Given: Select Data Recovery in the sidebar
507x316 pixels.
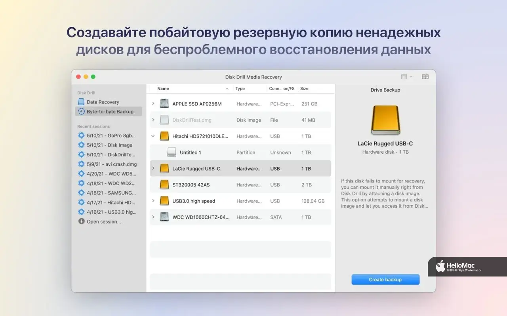Looking at the screenshot, I should point(109,102).
